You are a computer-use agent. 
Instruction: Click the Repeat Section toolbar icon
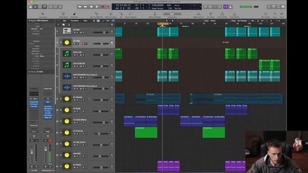tap(198, 14)
